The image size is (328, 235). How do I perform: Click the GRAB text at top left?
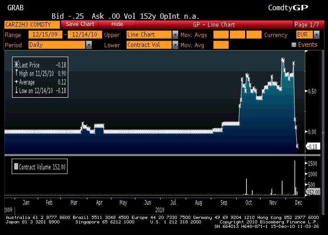16,8
